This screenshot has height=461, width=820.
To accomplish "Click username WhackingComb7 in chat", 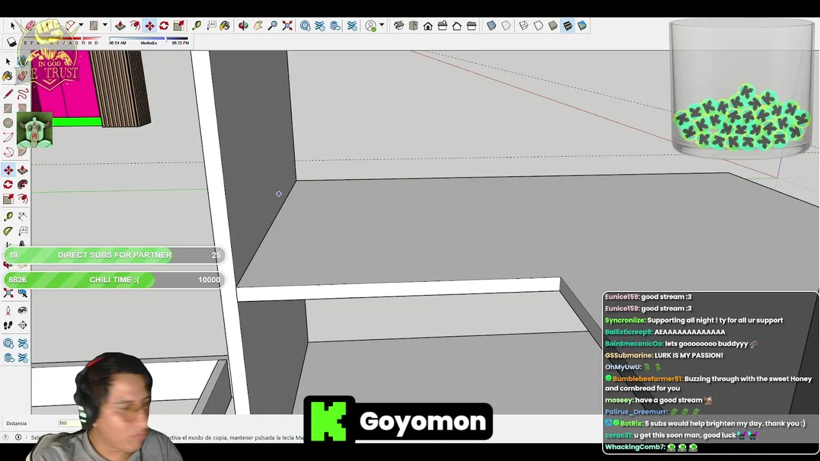I will [634, 447].
